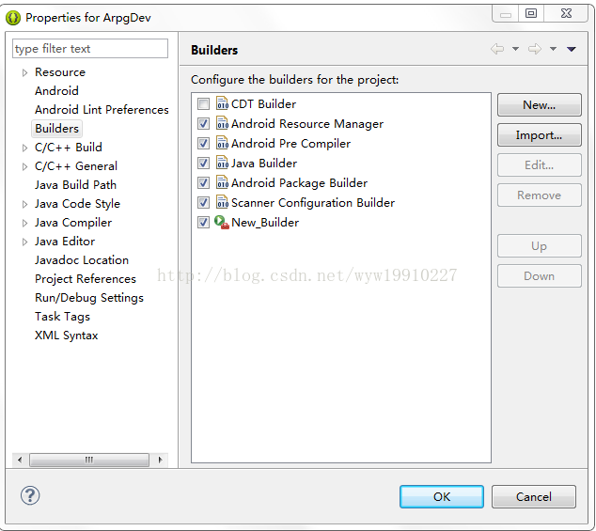Screen dimensions: 596x531
Task: Open the Java Build Path page
Action: (75, 185)
